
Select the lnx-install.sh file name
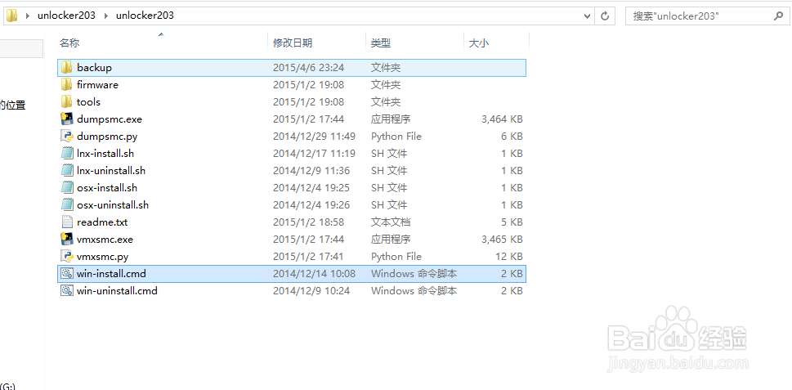(x=105, y=153)
